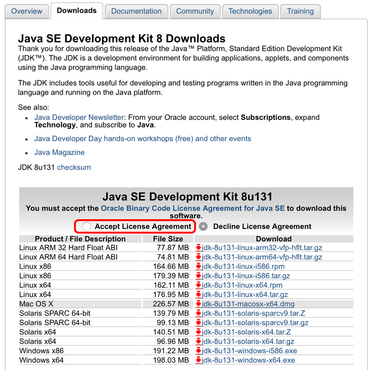The image size is (372, 370).
Task: Download jdk-8u131-solaris-x64.tar.gz file link
Action: click(248, 341)
